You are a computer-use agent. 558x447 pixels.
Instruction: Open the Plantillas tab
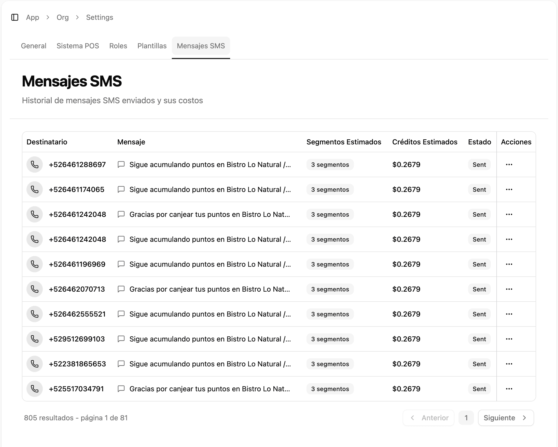(x=152, y=46)
